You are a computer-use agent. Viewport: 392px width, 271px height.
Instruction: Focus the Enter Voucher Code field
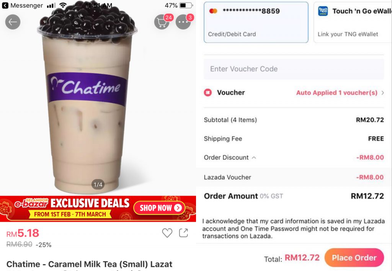pyautogui.click(x=294, y=69)
